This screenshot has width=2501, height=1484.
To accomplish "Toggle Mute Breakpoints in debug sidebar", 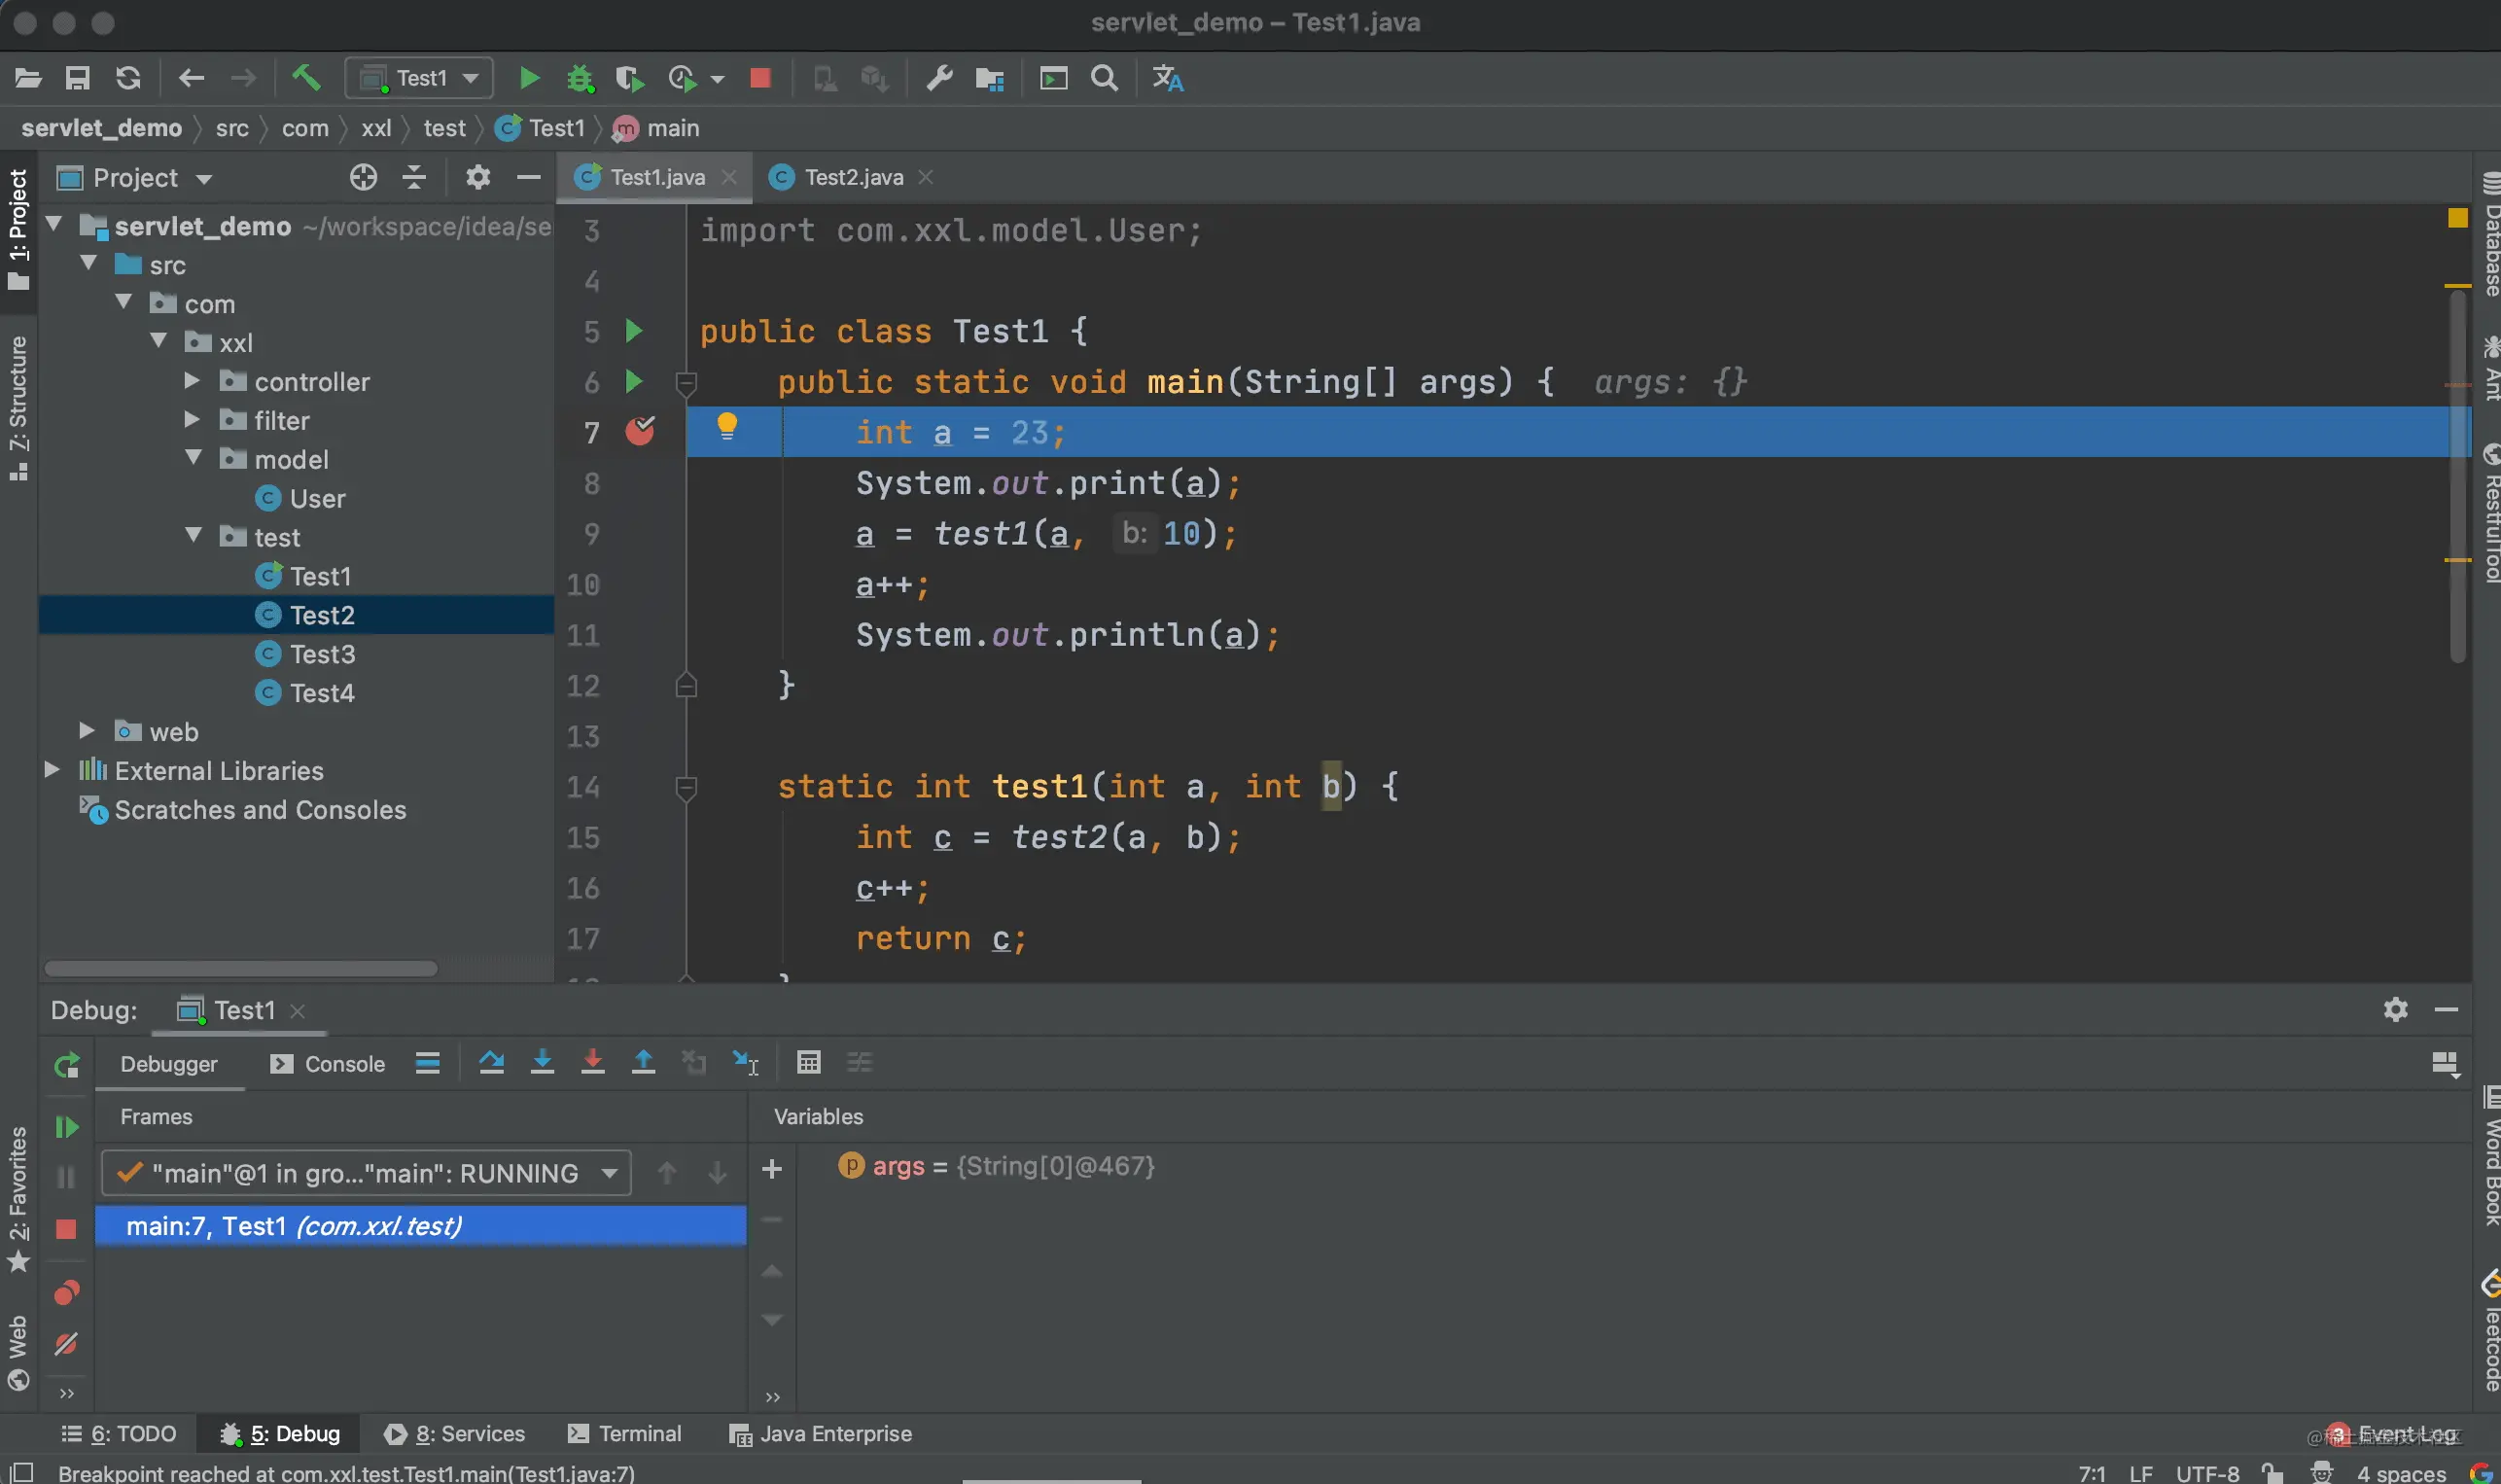I will point(66,1344).
